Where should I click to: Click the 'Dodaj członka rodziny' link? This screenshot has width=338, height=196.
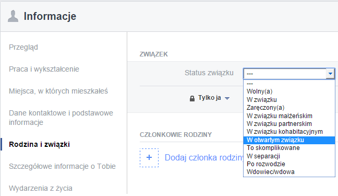coord(204,157)
